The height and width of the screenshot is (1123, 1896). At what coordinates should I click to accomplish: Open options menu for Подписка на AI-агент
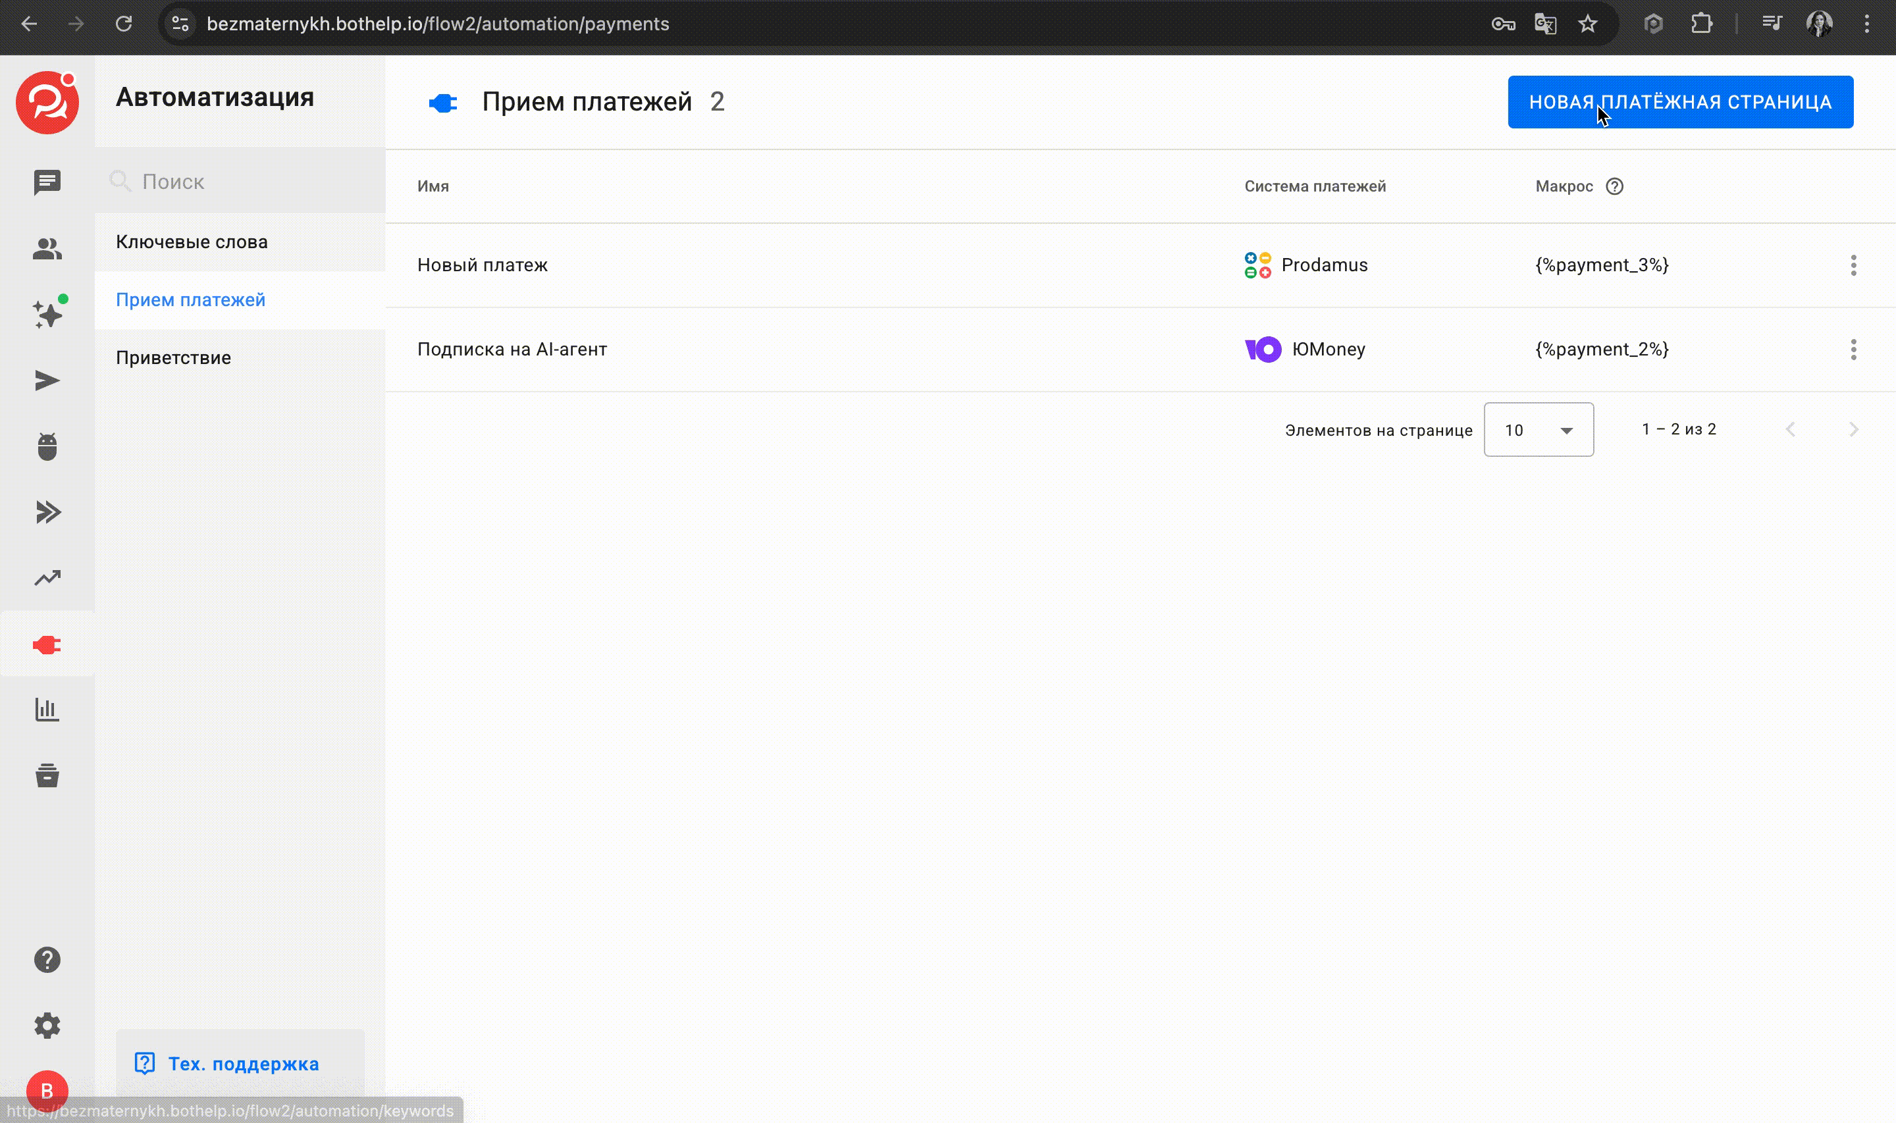[x=1853, y=350]
